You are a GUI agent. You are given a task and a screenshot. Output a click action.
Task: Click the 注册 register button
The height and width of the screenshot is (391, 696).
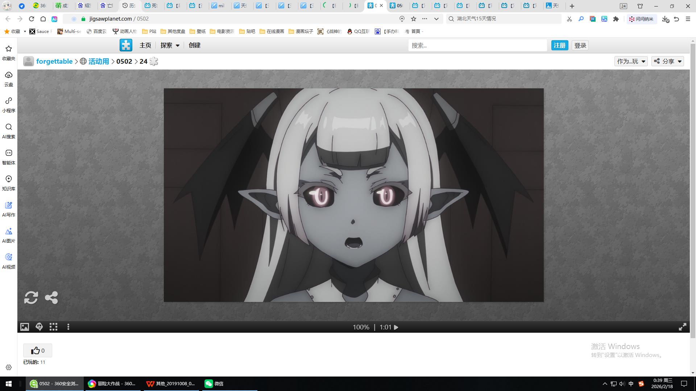559,45
